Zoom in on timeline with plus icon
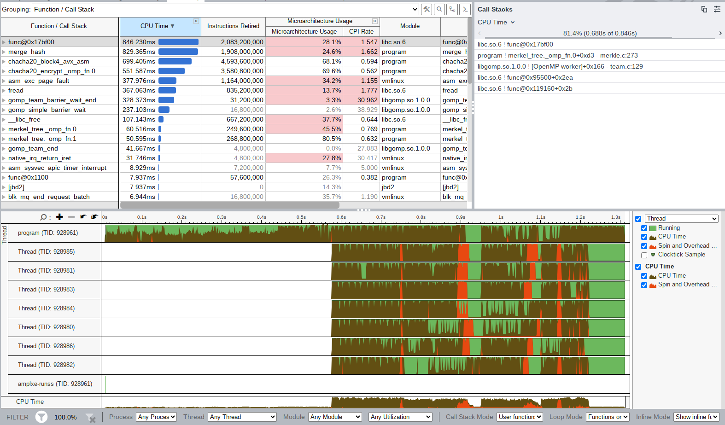Screen dimensions: 725x425 (59, 217)
